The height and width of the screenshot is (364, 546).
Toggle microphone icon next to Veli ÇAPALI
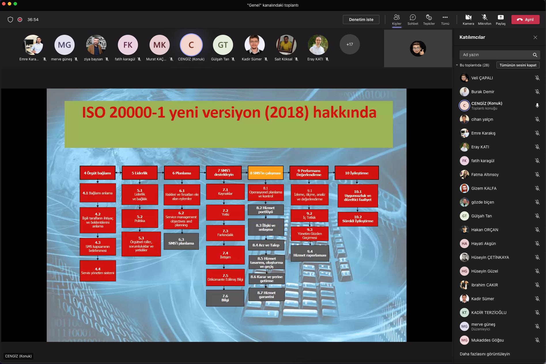coord(537,78)
